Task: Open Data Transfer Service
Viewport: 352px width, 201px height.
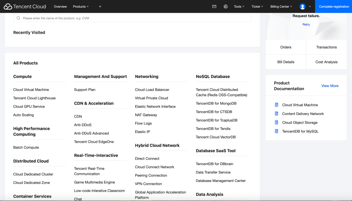Action: [x=213, y=172]
